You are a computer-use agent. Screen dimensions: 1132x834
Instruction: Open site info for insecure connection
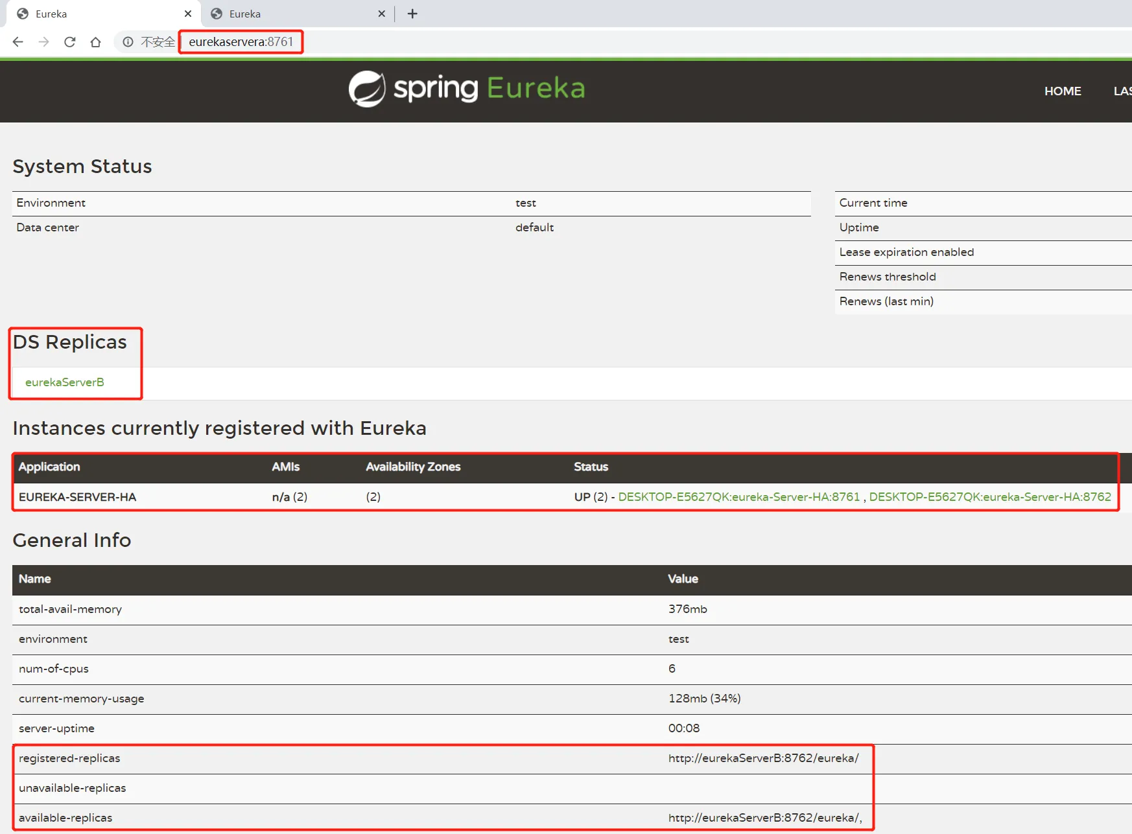[128, 42]
